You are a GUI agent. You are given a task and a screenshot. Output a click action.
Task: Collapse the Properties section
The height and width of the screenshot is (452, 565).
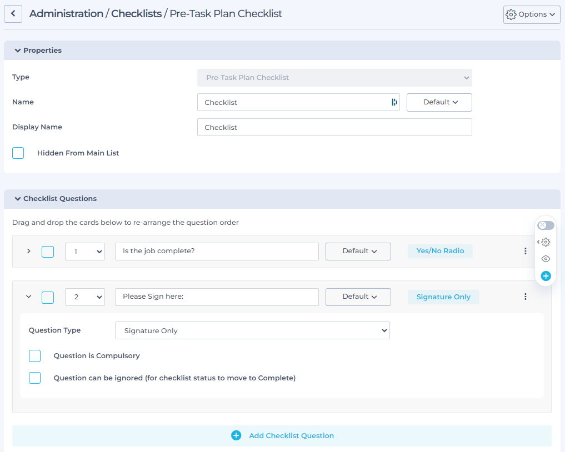(18, 50)
